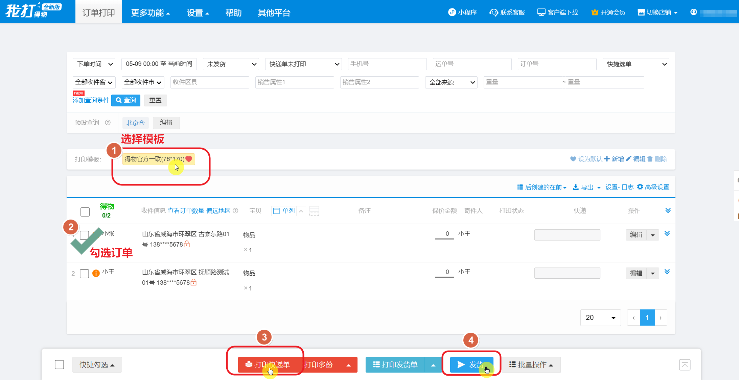Toggle the select-all checkbox in table header
Screen dimensions: 739x380
[85, 212]
